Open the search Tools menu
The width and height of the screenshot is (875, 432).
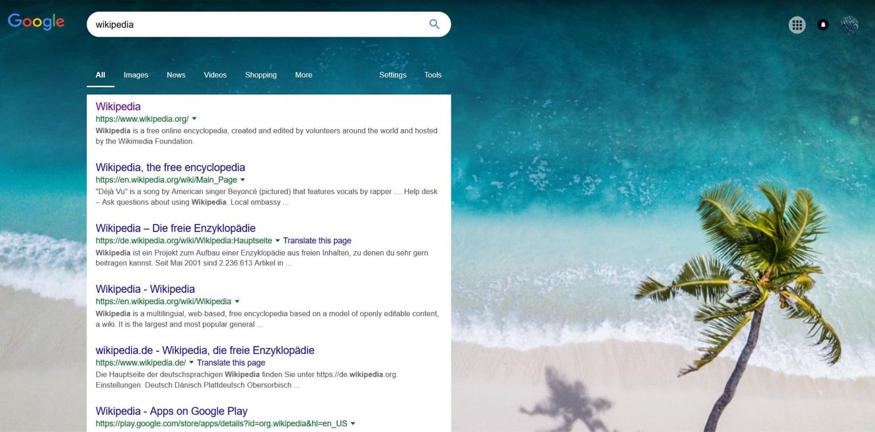point(433,75)
